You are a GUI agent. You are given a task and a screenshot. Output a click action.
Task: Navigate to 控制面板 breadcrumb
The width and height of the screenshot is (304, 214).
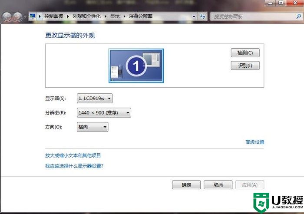click(54, 16)
